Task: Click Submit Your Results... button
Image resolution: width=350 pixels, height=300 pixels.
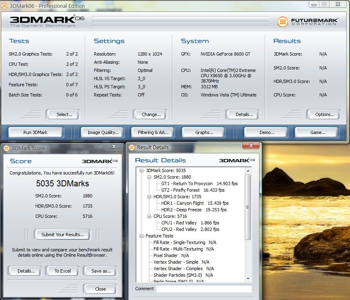Action: click(62, 235)
